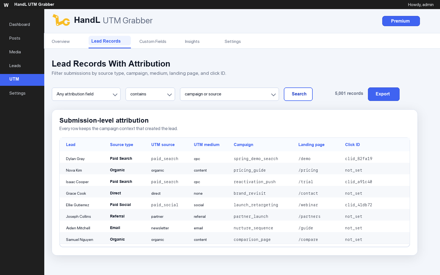Image resolution: width=440 pixels, height=275 pixels.
Task: Click Paid Social source type cell
Action: (120, 205)
